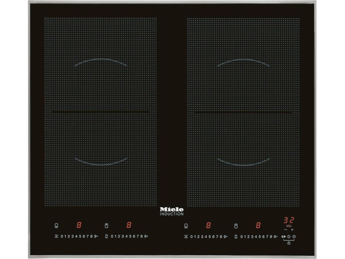Touch keep-warm icon of far-left zone scale
The image size is (345, 259).
click(x=56, y=237)
